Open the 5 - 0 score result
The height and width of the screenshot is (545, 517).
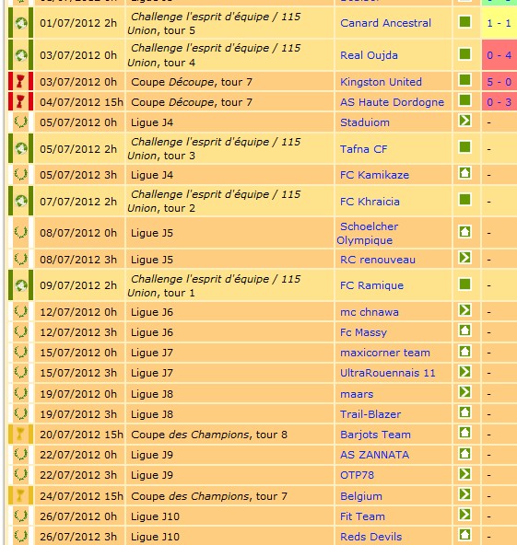[499, 82]
